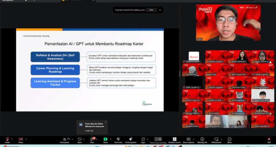The height and width of the screenshot is (147, 276).
Task: Expand the React options arrow
Action: pyautogui.click(x=84, y=139)
